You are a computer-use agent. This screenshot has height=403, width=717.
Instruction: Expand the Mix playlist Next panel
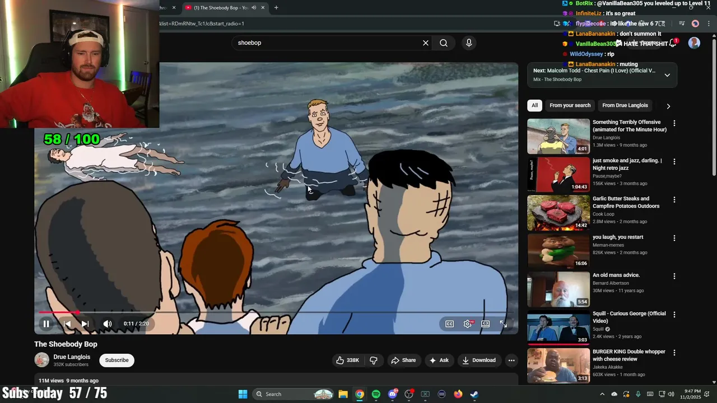click(x=667, y=75)
